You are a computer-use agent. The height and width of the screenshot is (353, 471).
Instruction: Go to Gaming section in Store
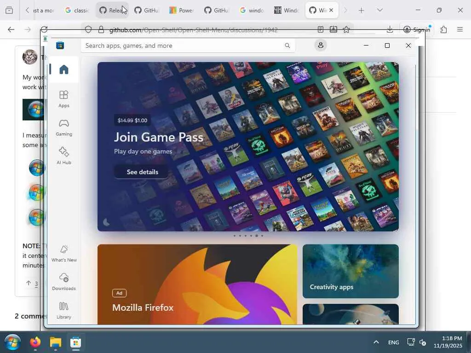point(63,128)
